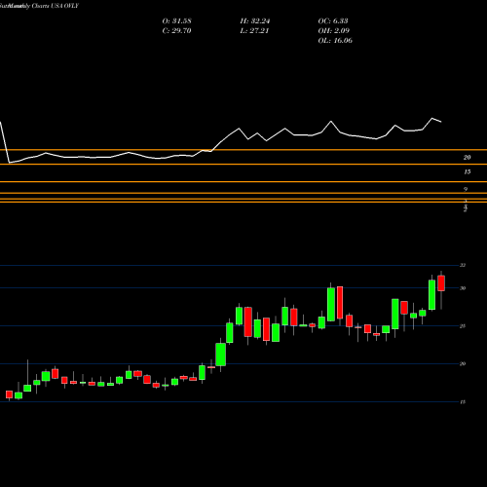Click the 9 label beside the orange lines
The image size is (487, 487).
coord(466,189)
